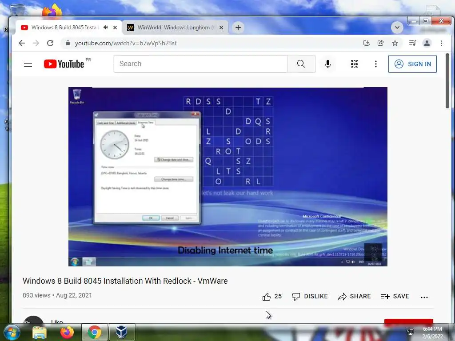Open the YouTube hamburger guide menu
Viewport: 455px width, 341px height.
pos(28,64)
